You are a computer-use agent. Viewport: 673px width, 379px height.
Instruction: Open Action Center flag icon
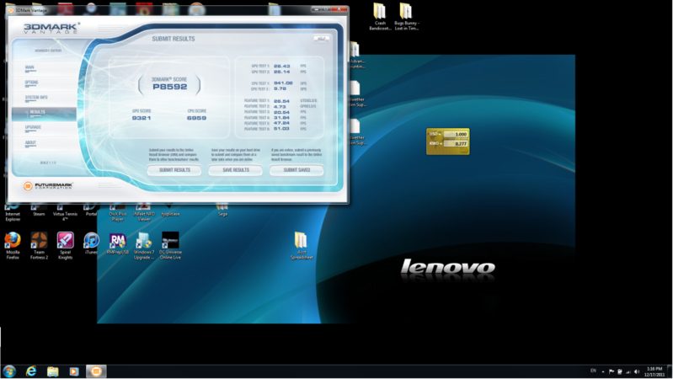tap(612, 371)
